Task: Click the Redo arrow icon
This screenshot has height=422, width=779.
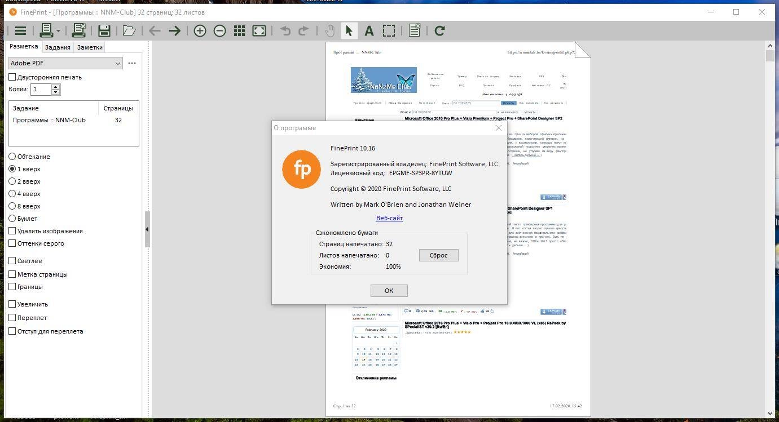Action: click(303, 31)
